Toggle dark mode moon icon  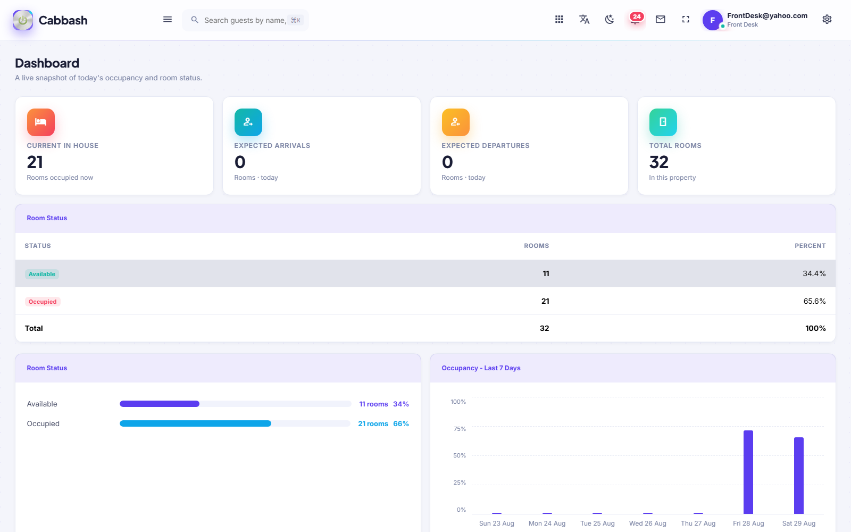coord(610,20)
